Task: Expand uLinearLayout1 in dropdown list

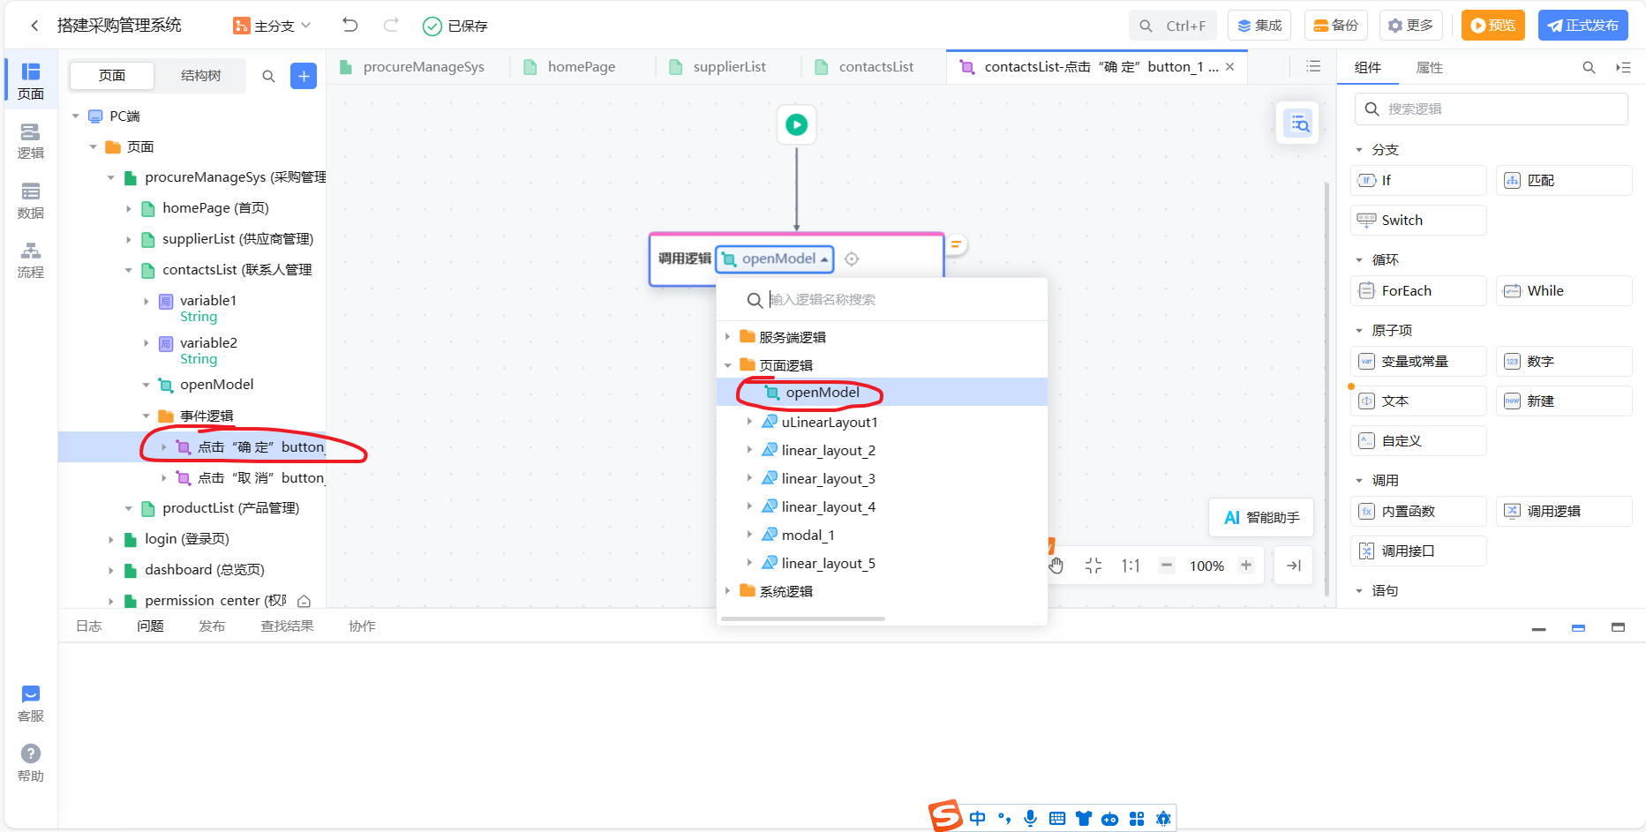Action: pos(750,423)
